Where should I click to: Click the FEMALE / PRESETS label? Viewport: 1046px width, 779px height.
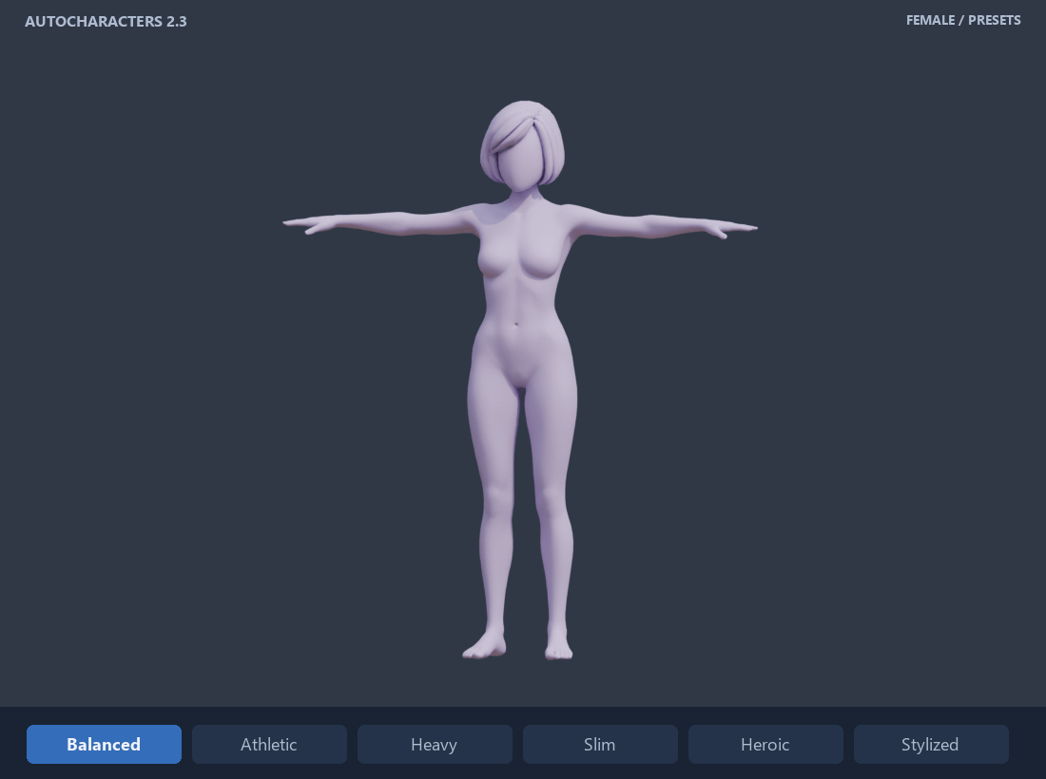pyautogui.click(x=963, y=20)
